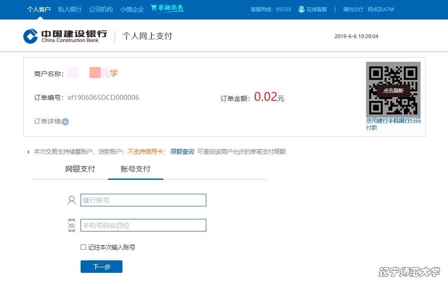Open the 网点及ATM link
This screenshot has width=448, height=284.
pyautogui.click(x=380, y=9)
